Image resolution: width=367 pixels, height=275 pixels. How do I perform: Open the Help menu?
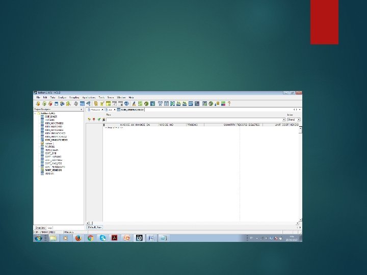point(131,97)
